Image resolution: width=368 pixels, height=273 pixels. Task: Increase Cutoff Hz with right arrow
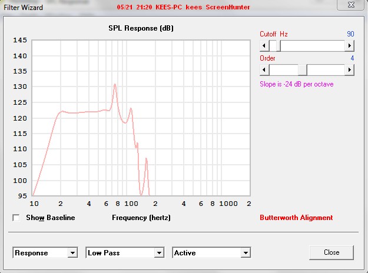(350, 45)
